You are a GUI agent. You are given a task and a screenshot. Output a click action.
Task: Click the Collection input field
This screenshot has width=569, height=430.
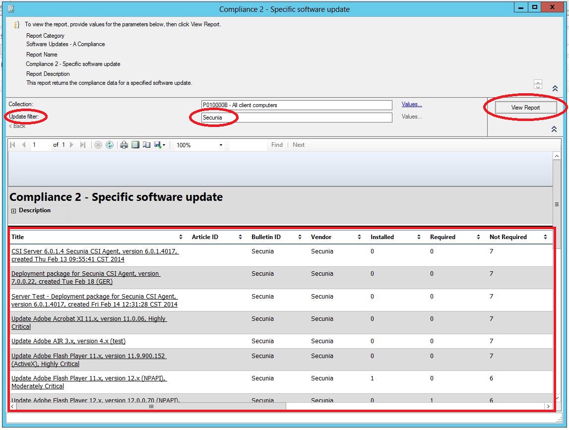297,105
